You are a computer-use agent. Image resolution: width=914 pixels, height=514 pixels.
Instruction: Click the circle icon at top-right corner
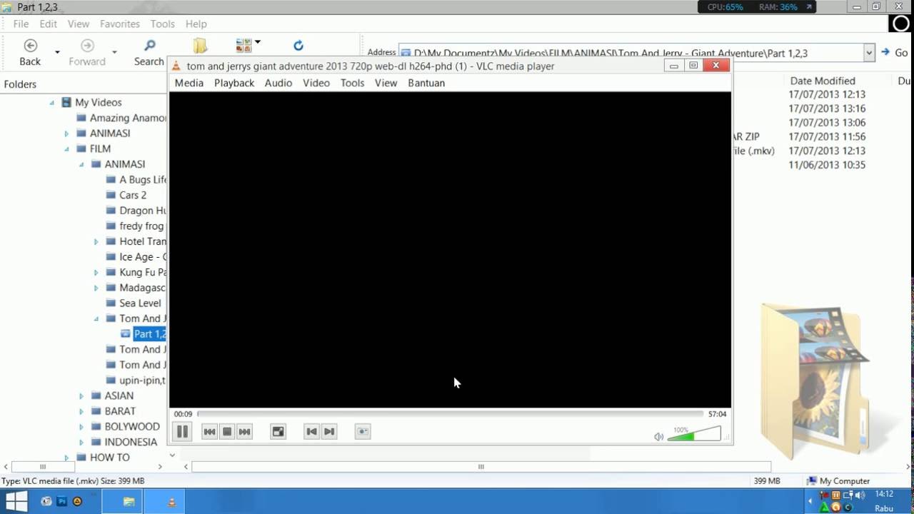coord(901,24)
